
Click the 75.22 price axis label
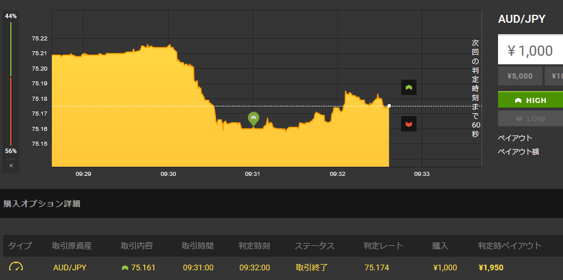39,38
